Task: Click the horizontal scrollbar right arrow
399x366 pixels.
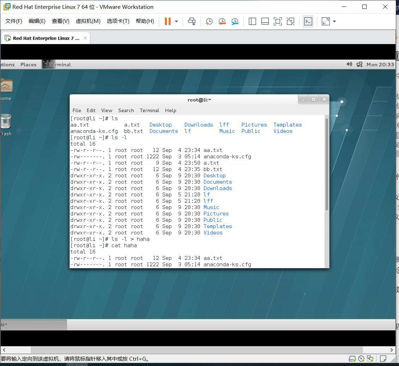Action: (392, 350)
